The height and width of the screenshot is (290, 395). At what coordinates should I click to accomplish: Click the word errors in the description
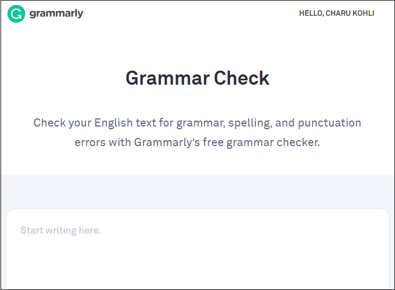[90, 143]
